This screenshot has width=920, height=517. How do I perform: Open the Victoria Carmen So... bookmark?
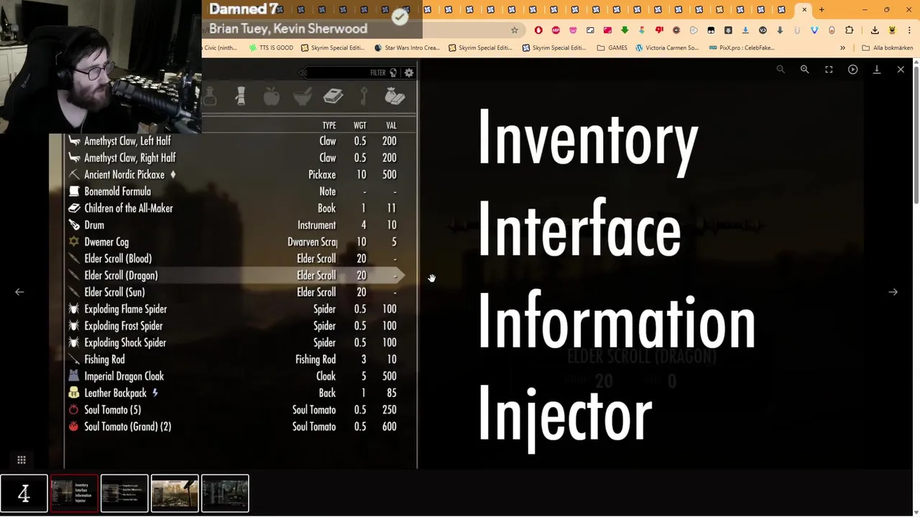point(667,48)
